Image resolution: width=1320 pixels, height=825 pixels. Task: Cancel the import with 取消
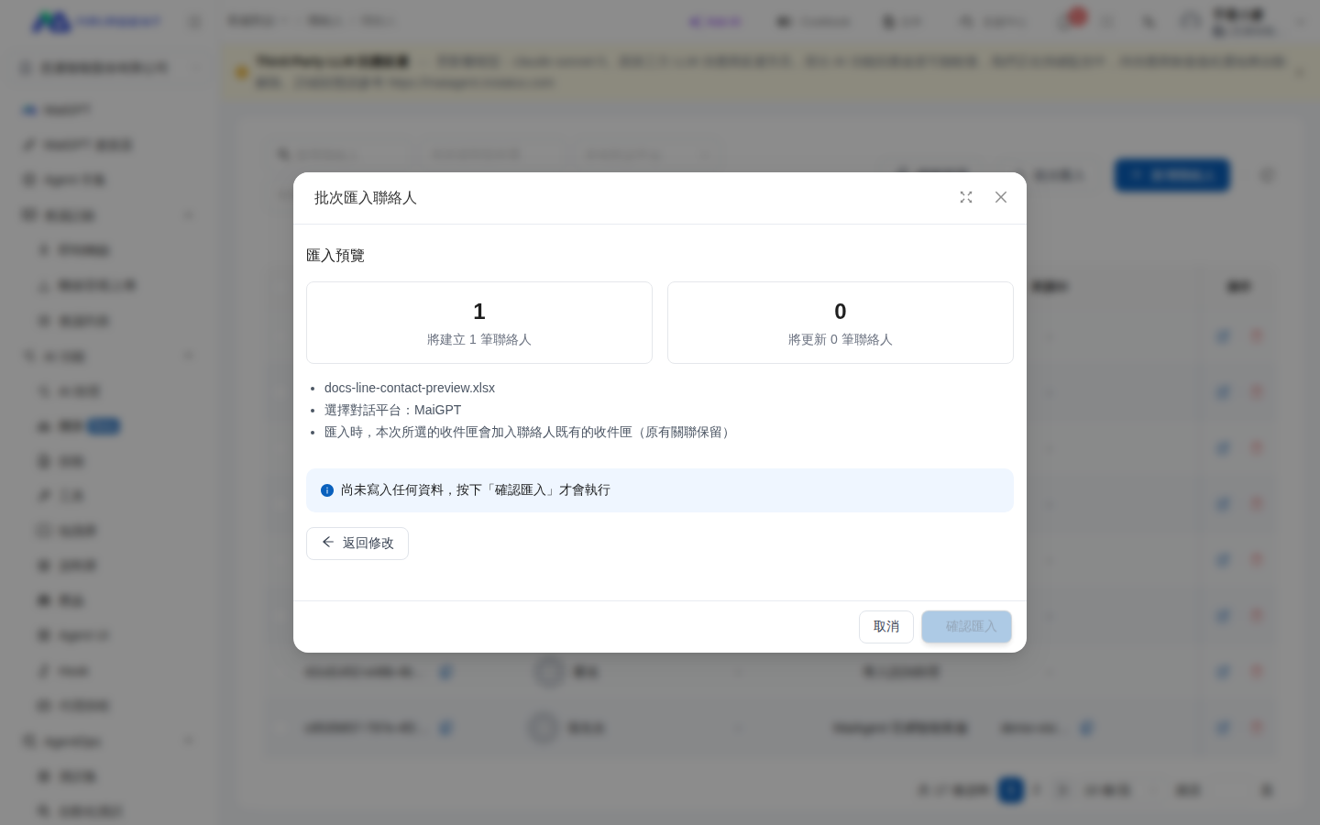(x=886, y=627)
